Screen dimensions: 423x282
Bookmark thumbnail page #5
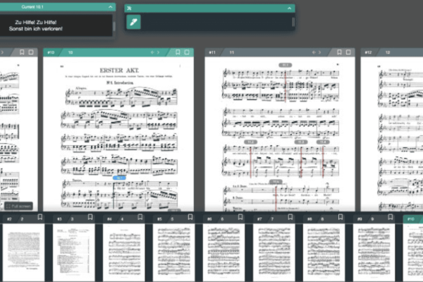pyautogui.click(x=190, y=217)
